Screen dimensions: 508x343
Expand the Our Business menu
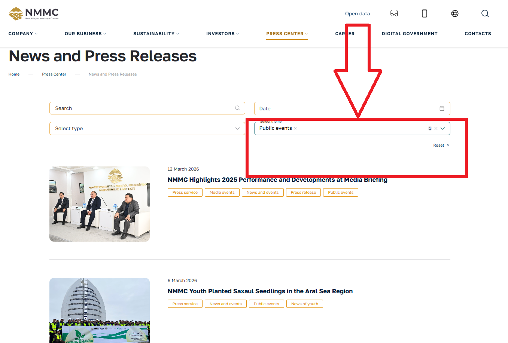[x=85, y=34]
